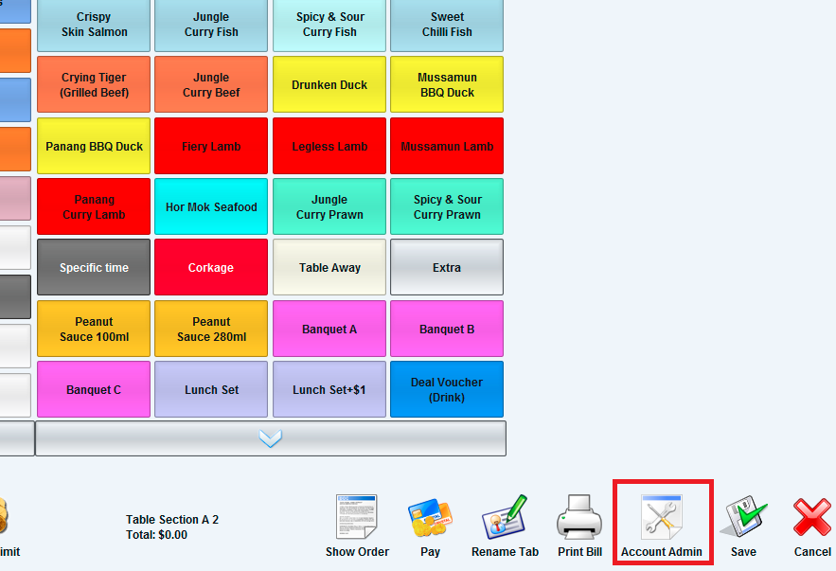Screen dimensions: 836x571
Task: Click the Extra button
Action: [x=447, y=267]
